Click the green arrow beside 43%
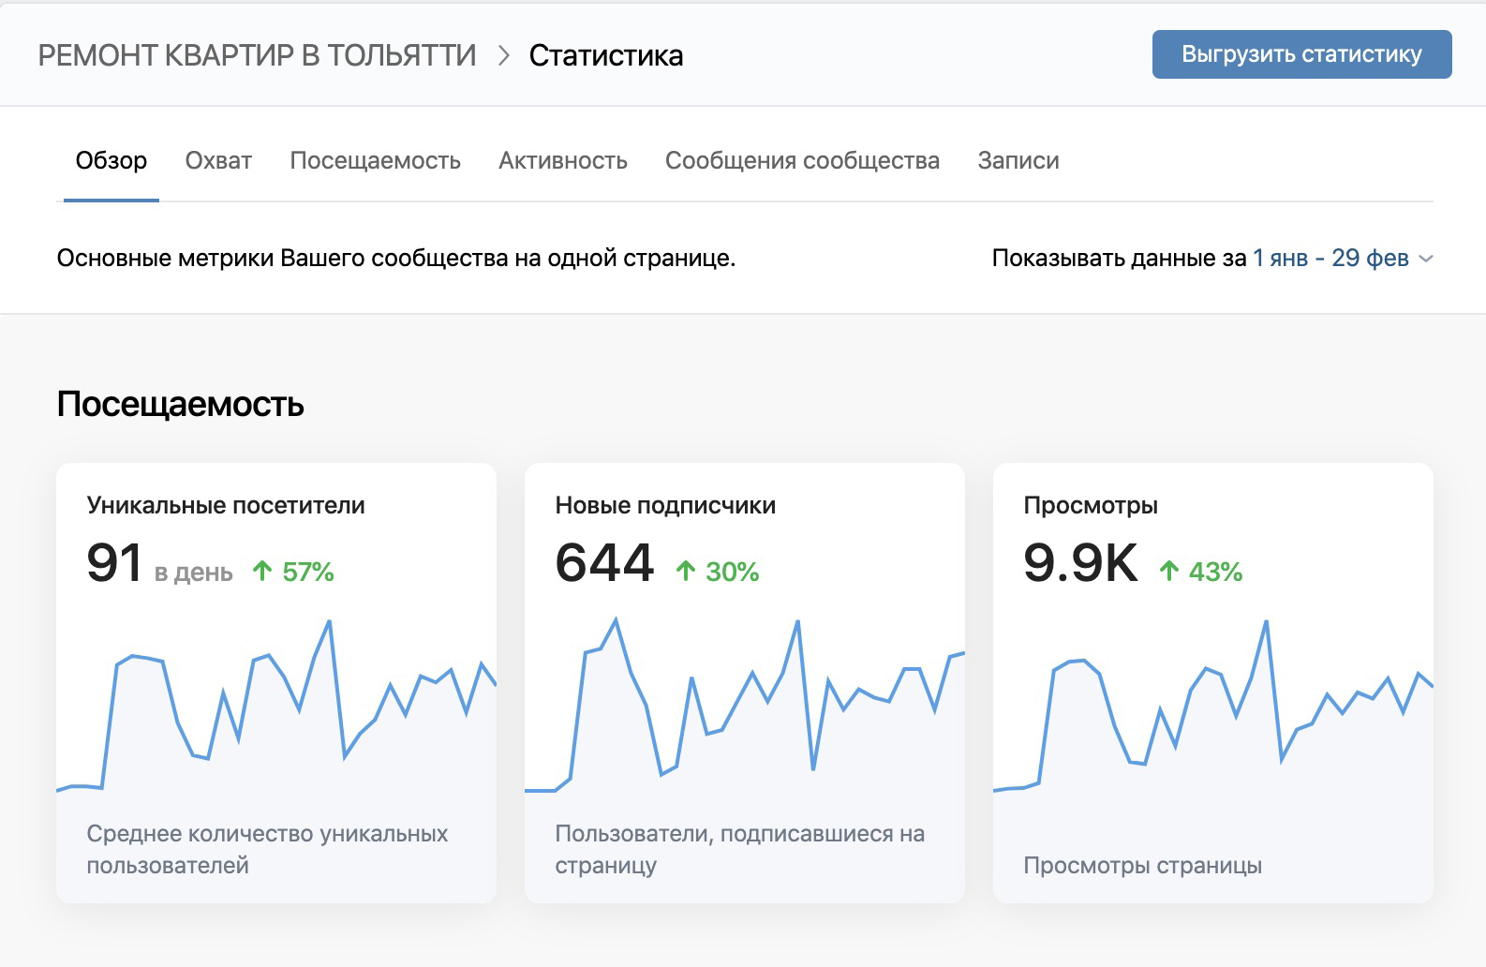The height and width of the screenshot is (967, 1486). (1168, 571)
